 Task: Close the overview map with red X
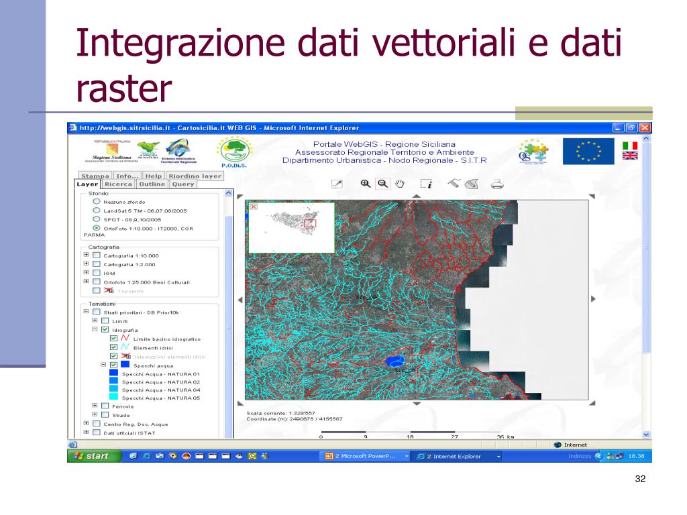253,207
